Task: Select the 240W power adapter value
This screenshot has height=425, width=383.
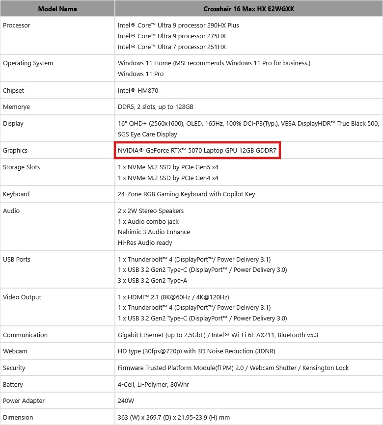Action: [x=125, y=400]
